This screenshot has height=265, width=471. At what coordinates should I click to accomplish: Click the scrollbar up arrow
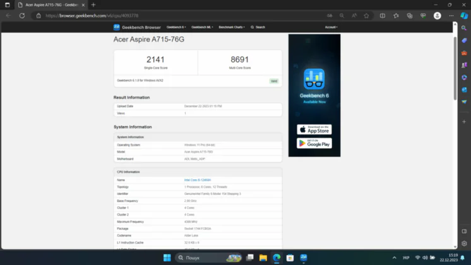point(455,24)
